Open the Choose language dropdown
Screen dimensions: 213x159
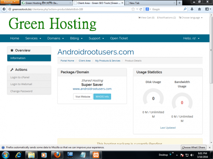click(190, 18)
